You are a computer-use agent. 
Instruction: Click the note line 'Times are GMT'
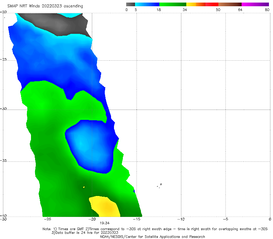tap(72, 229)
